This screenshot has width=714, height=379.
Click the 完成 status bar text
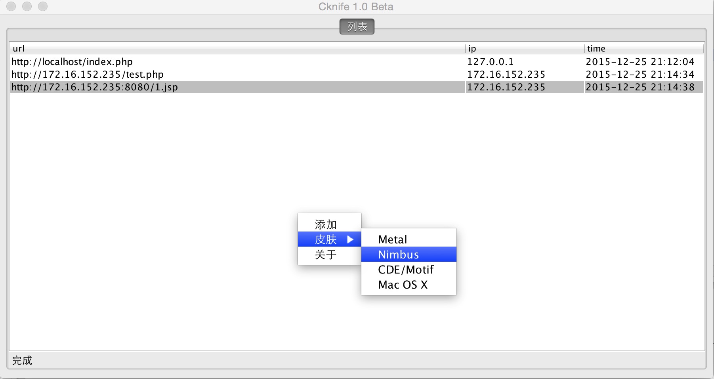coord(22,360)
